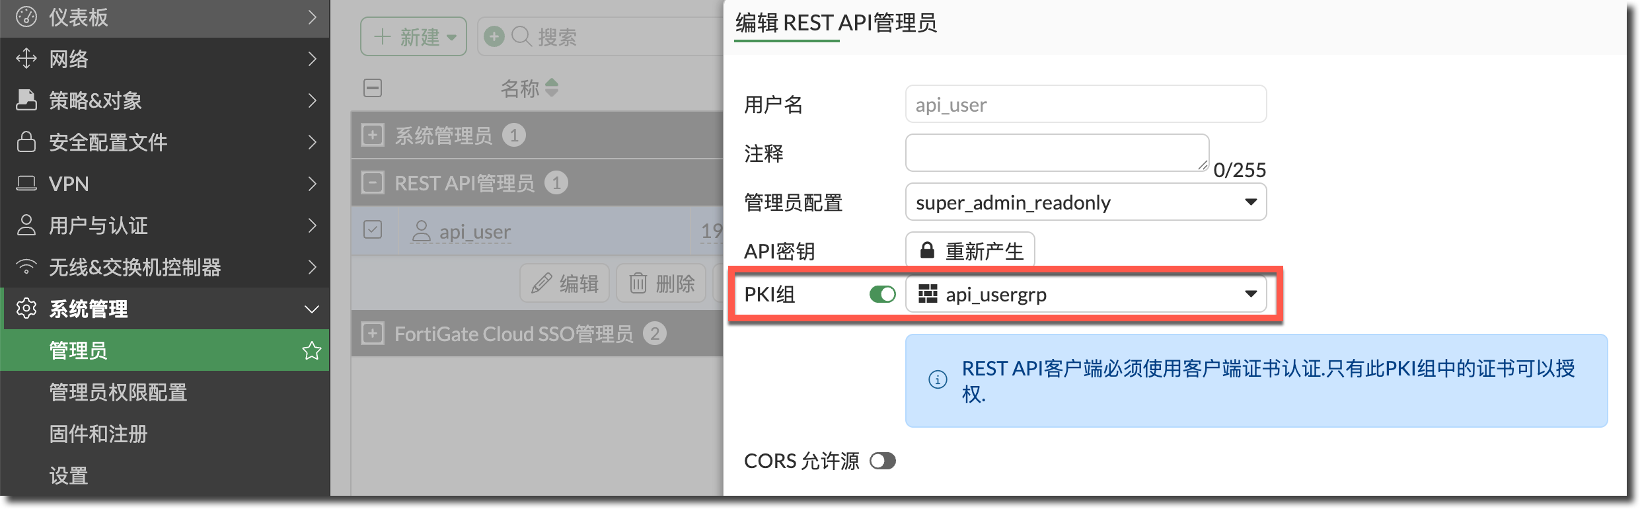The width and height of the screenshot is (1640, 509).
Task: Click the 策略&对象 policy document icon
Action: click(x=26, y=100)
